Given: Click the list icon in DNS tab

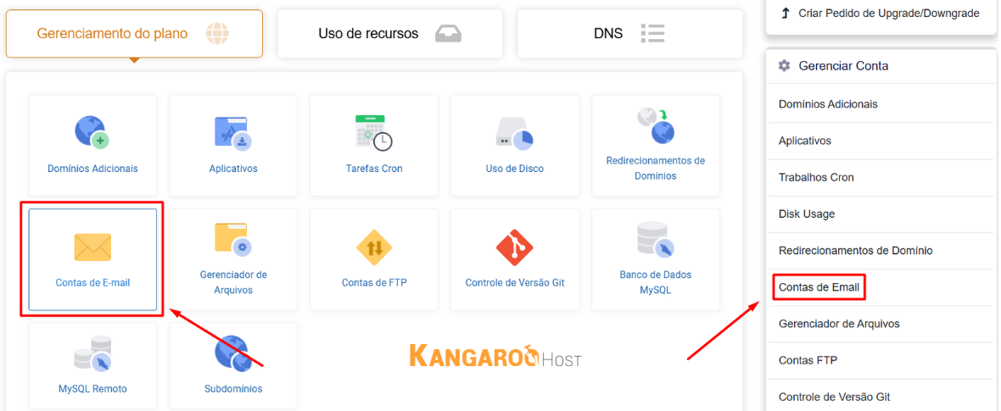Looking at the screenshot, I should [x=652, y=33].
